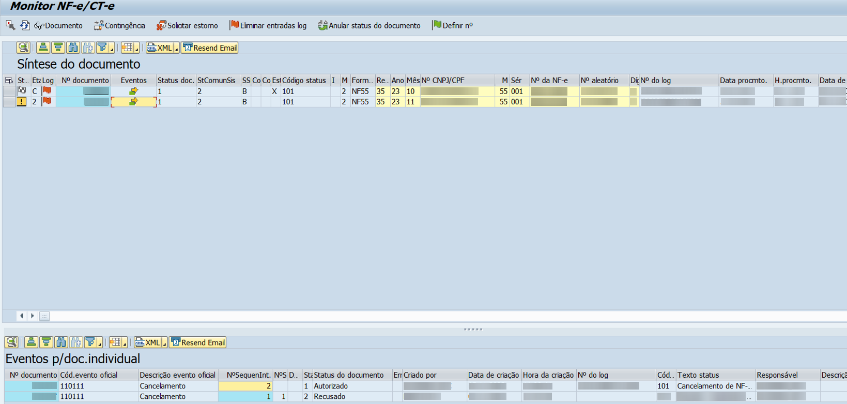Click yellow warning status icon in second row
The image size is (847, 404).
click(21, 102)
